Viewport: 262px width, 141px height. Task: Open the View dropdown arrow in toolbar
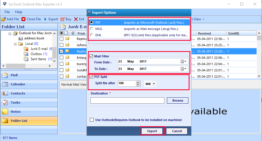(x=203, y=19)
